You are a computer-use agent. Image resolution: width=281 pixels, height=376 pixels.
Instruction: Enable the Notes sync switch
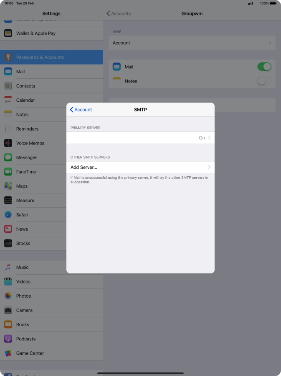(x=264, y=81)
